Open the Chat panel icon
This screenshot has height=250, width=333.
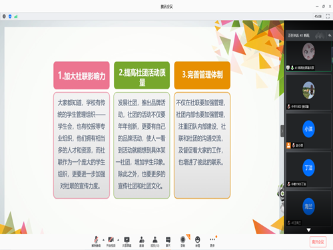pyautogui.click(x=168, y=241)
